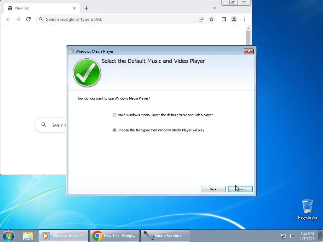Click the network tray icon
323x242 pixels.
284,236
